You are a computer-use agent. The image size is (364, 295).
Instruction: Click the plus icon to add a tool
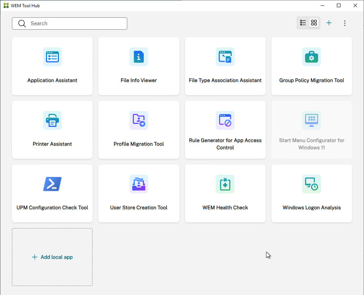(329, 23)
